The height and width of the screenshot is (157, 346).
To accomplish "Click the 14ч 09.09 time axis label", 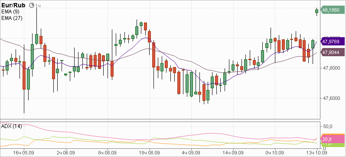I will point(233,153).
